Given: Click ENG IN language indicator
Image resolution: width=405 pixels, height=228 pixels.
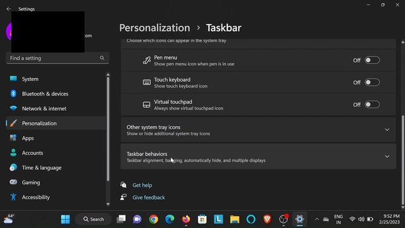Looking at the screenshot, I should 339,219.
